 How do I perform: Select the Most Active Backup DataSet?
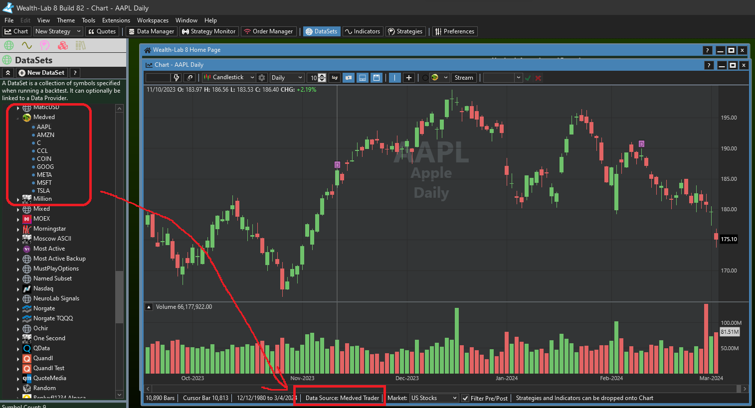click(x=59, y=259)
